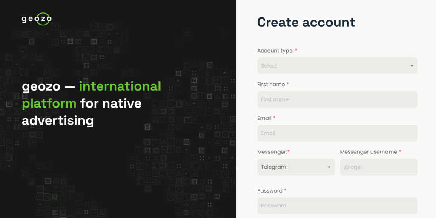This screenshot has width=436, height=218.
Task: Click the Create account heading
Action: [306, 22]
